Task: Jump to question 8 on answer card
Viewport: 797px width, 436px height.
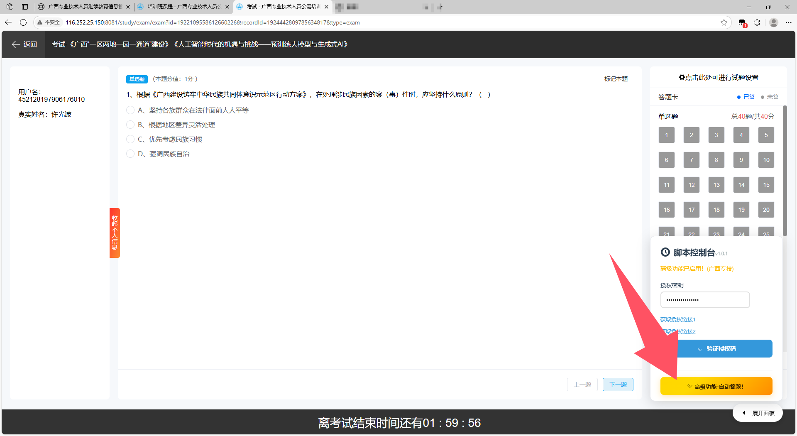Action: point(716,160)
